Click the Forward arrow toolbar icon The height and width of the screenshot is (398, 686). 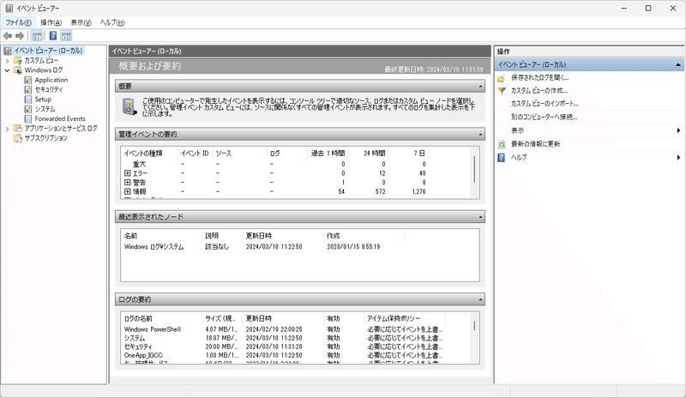point(20,36)
